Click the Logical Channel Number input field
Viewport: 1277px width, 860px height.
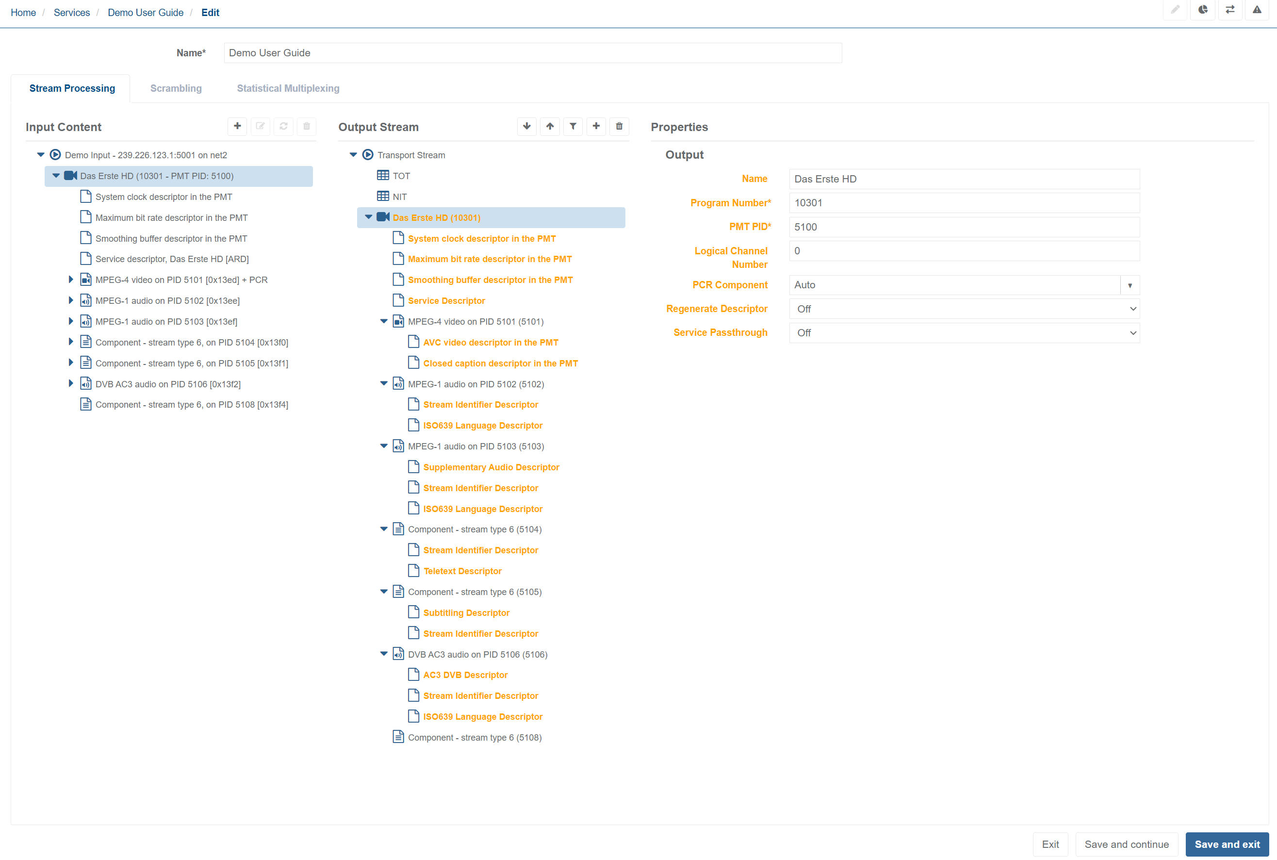point(964,251)
